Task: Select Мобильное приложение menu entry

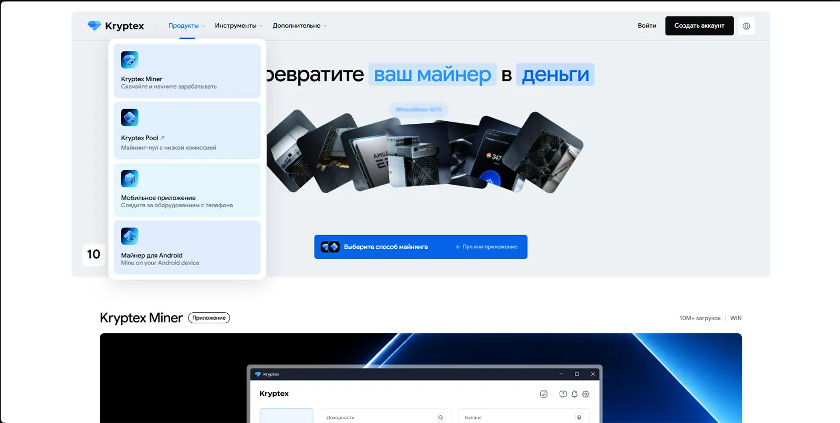Action: coord(187,189)
